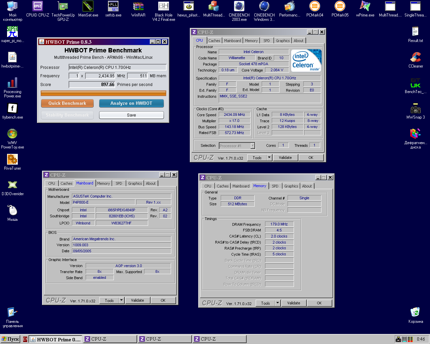Open SPD tab in Mainboard CPU-Z window
The height and width of the screenshot is (344, 430).
coord(119,183)
